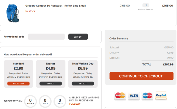Image resolution: width=177 pixels, height=109 pixels.
Task: Click the Standard delivery SELECTED button
Action: click(18, 84)
